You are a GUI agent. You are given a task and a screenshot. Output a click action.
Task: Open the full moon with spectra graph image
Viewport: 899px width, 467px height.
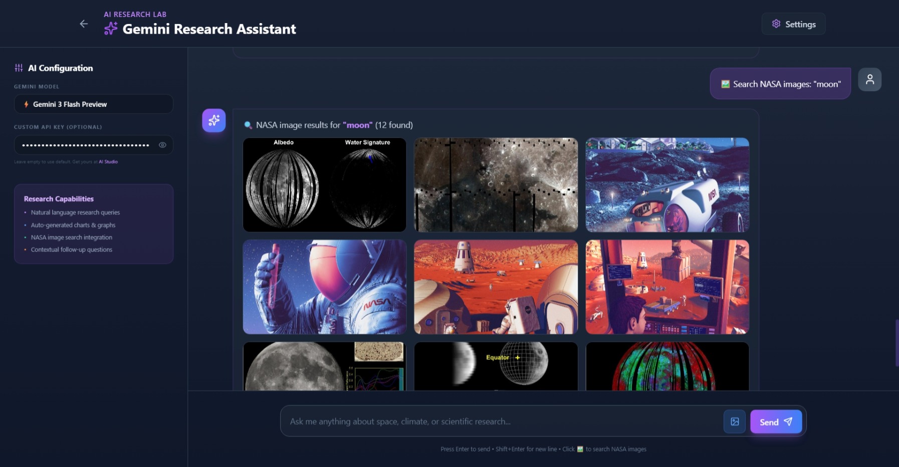point(325,366)
